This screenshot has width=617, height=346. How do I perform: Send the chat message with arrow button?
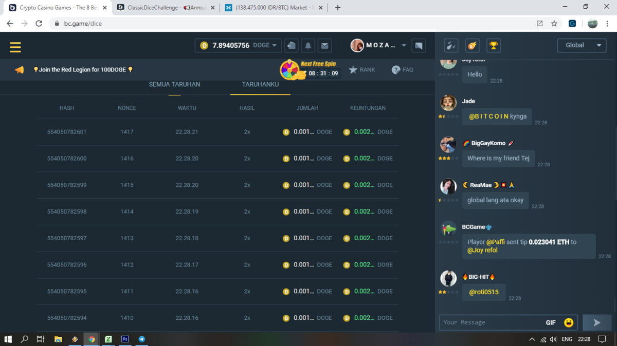coord(596,322)
